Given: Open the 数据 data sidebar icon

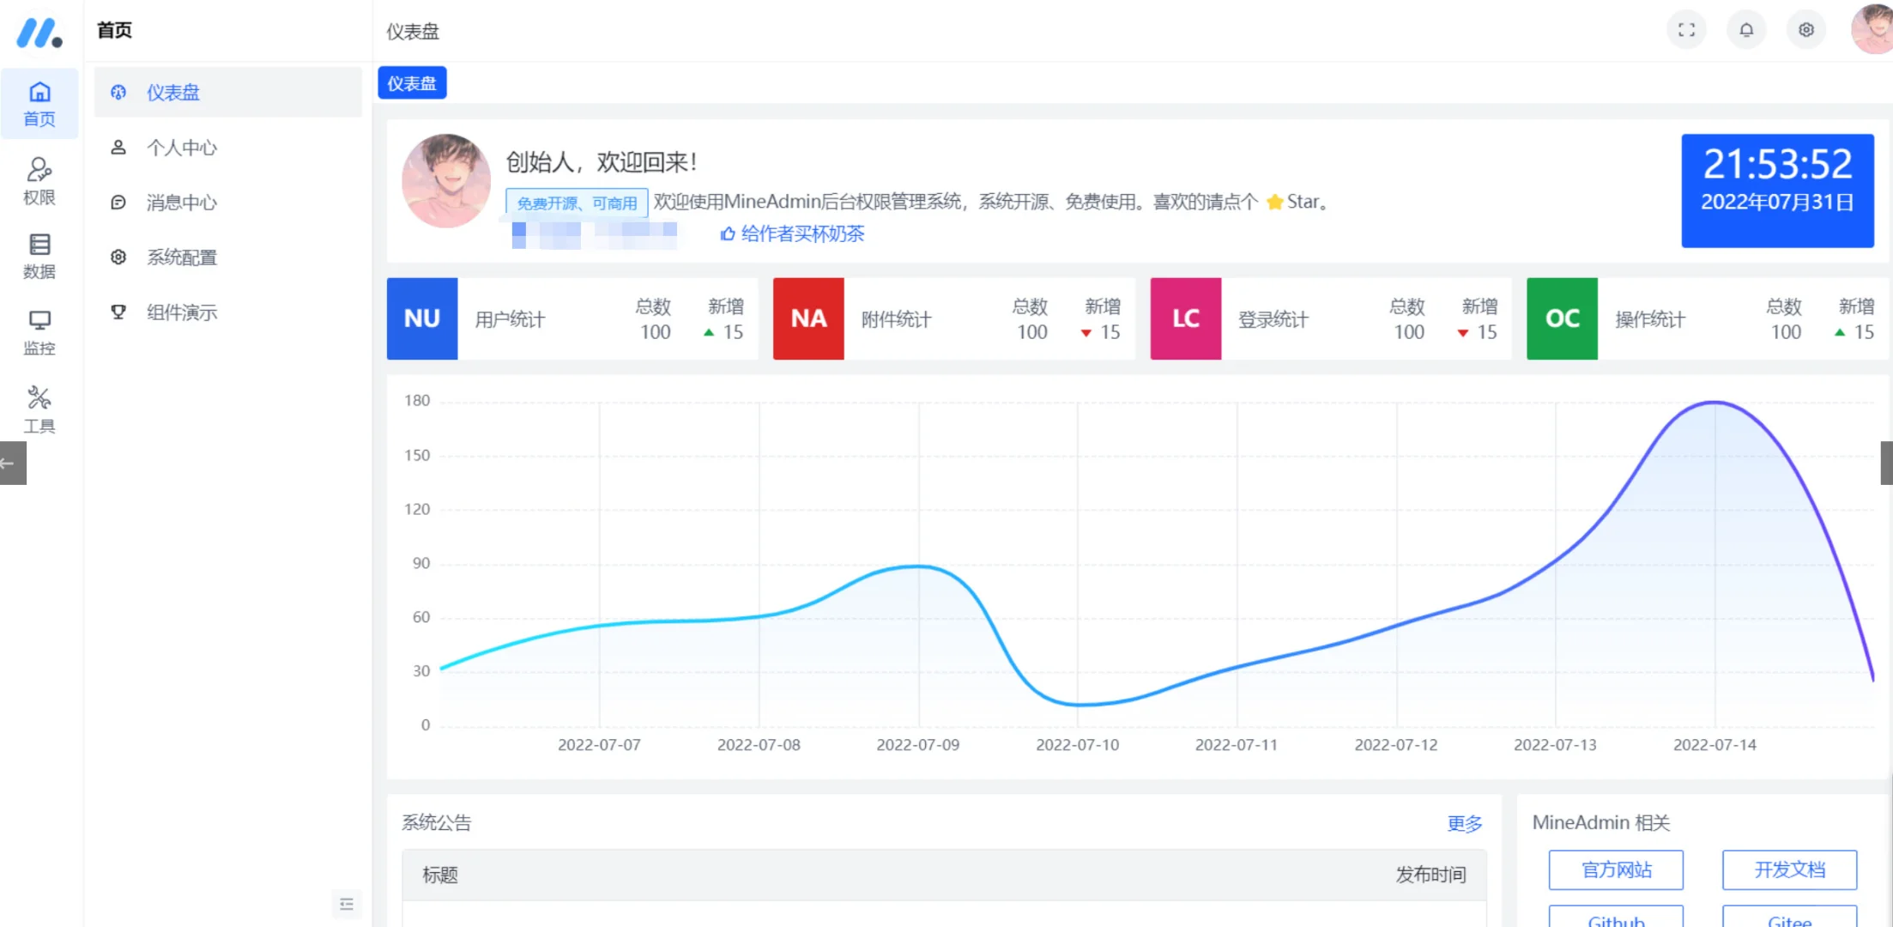Looking at the screenshot, I should [39, 254].
